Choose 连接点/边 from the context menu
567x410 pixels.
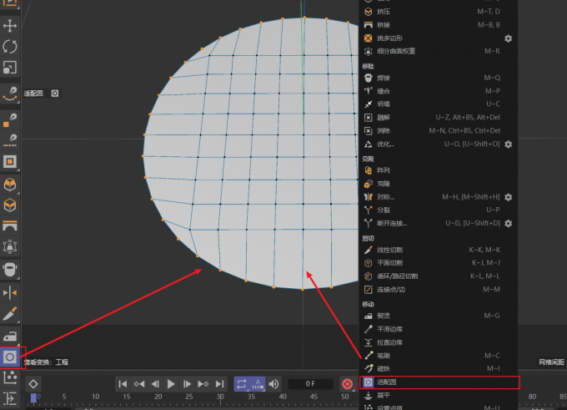439,290
